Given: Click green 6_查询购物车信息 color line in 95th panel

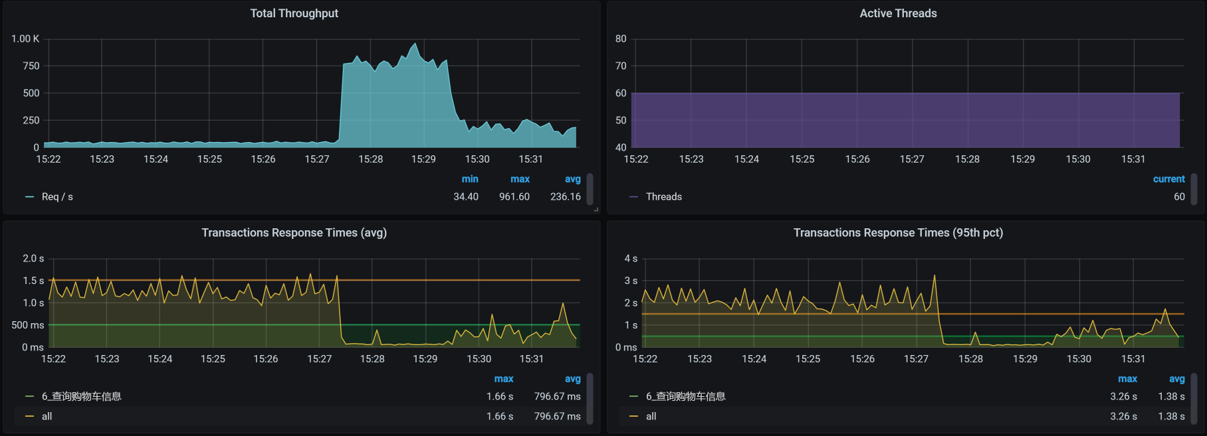Looking at the screenshot, I should click(x=633, y=397).
